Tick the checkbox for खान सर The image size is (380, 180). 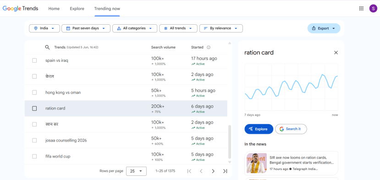click(34, 124)
